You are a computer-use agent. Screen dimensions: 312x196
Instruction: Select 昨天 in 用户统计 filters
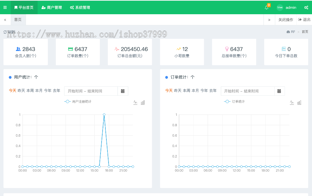pyautogui.click(x=21, y=91)
